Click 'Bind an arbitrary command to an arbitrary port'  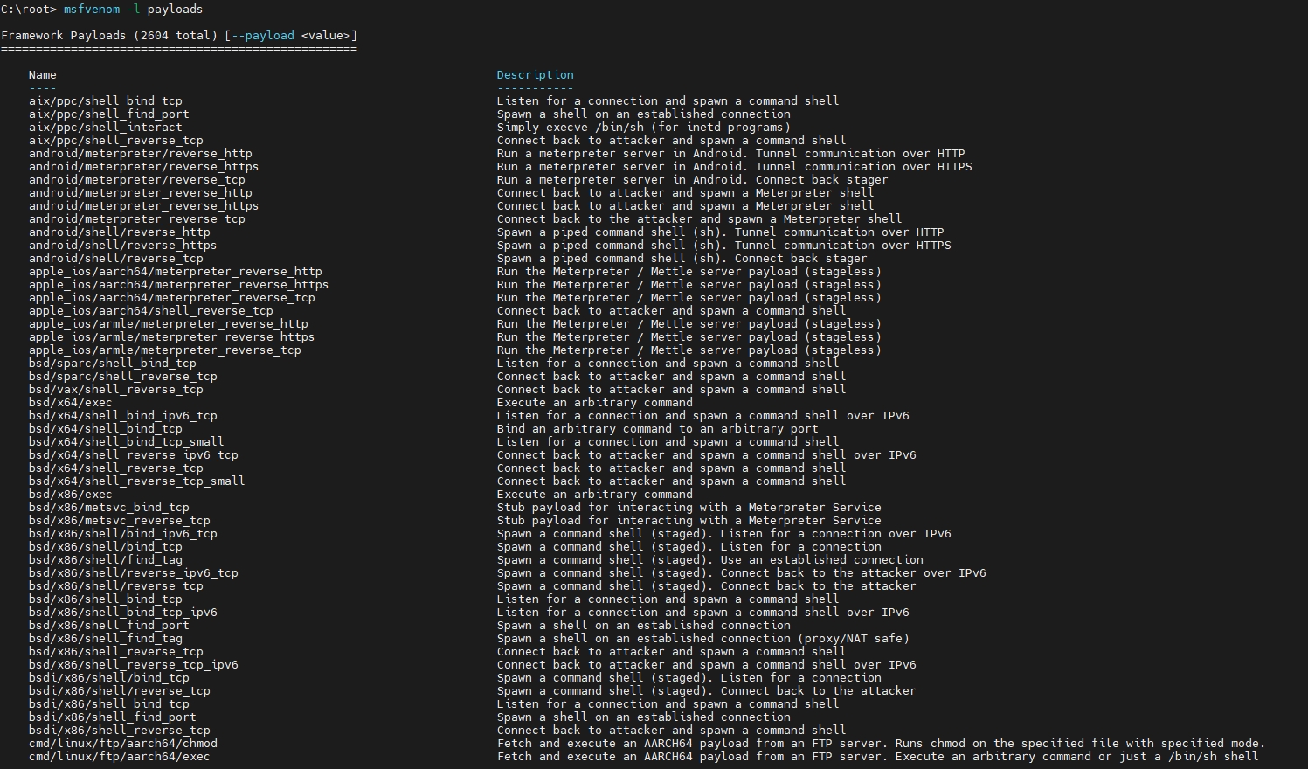[658, 429]
